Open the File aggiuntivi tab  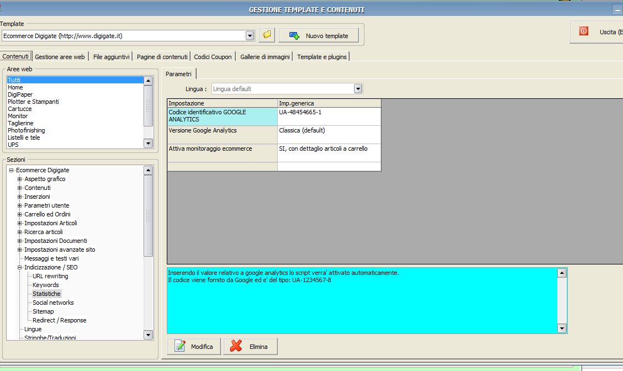tap(111, 57)
